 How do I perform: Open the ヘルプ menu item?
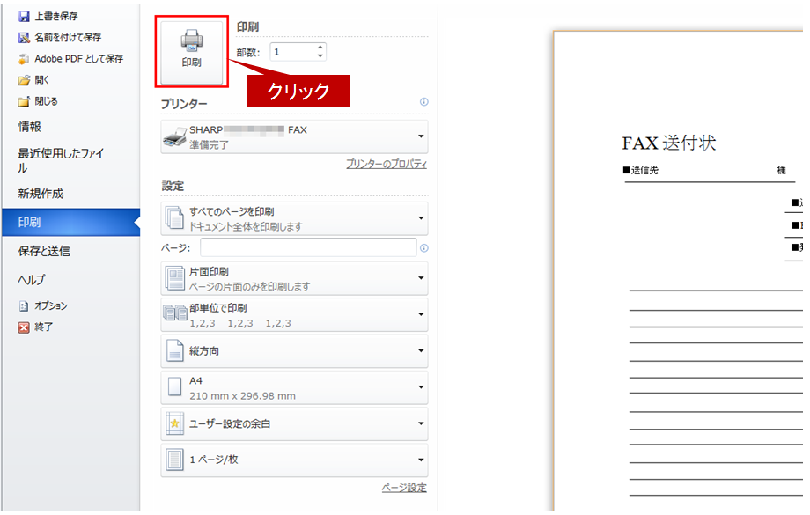32,279
